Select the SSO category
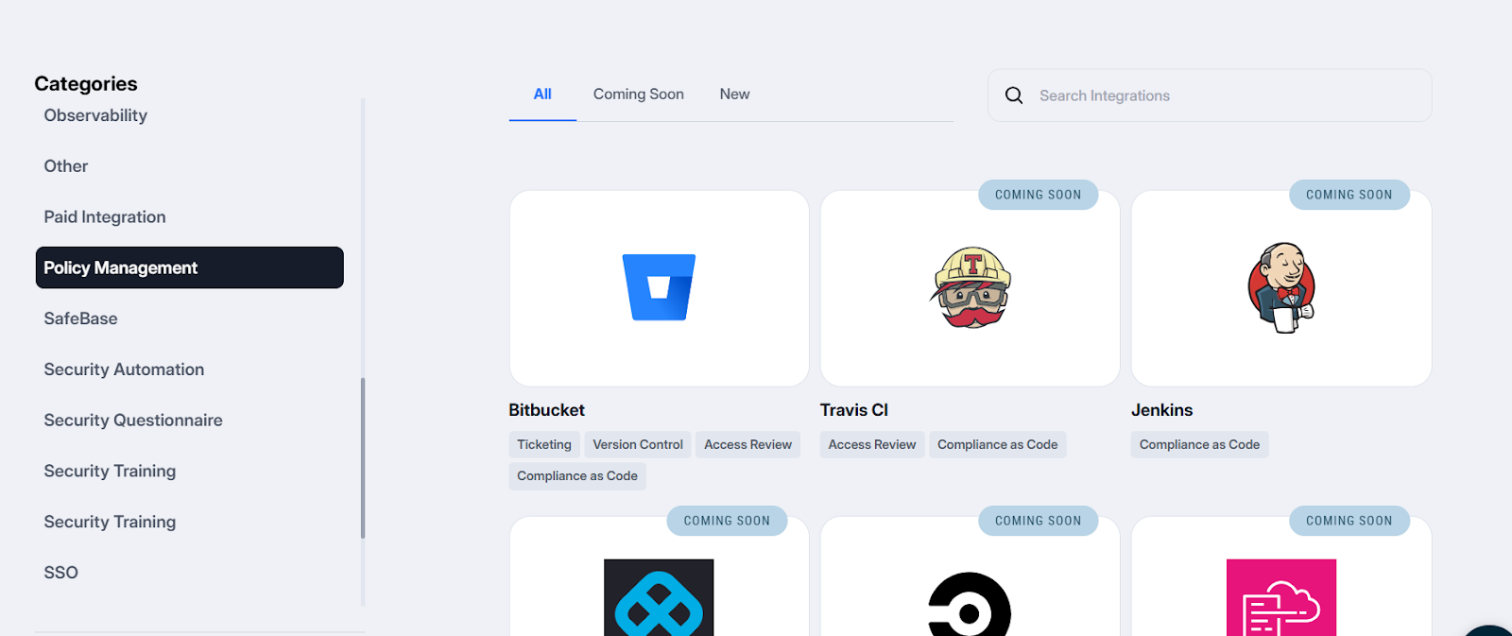This screenshot has width=1512, height=636. (61, 573)
